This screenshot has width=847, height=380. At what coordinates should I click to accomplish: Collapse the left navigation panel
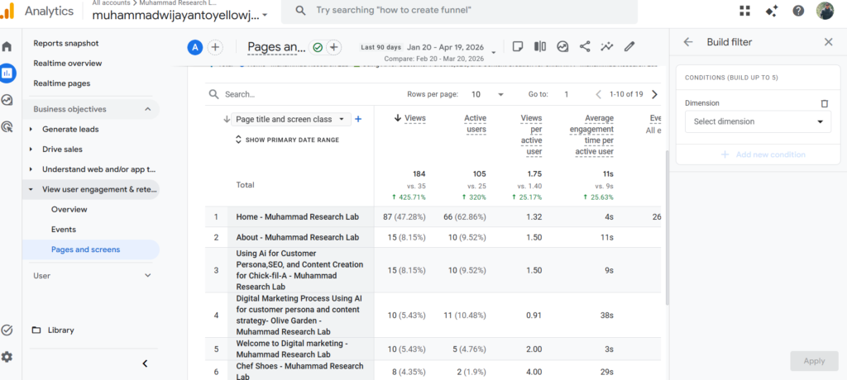tap(145, 363)
